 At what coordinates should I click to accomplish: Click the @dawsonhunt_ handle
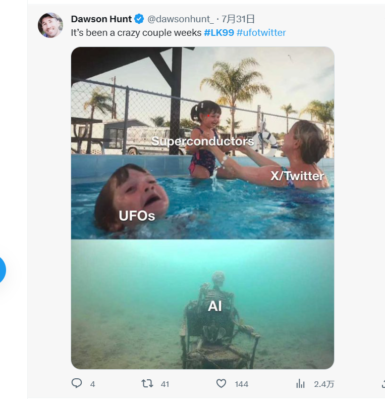coord(180,19)
